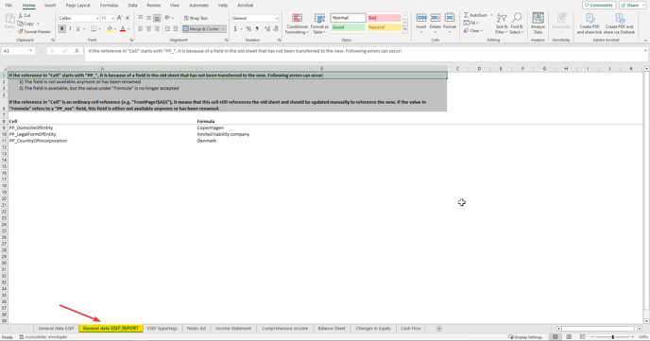Click the Share button

pos(632,6)
